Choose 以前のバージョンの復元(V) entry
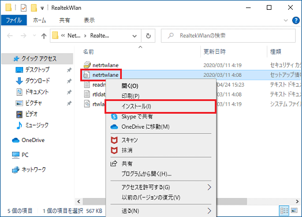302x217 pixels. pyautogui.click(x=161, y=197)
